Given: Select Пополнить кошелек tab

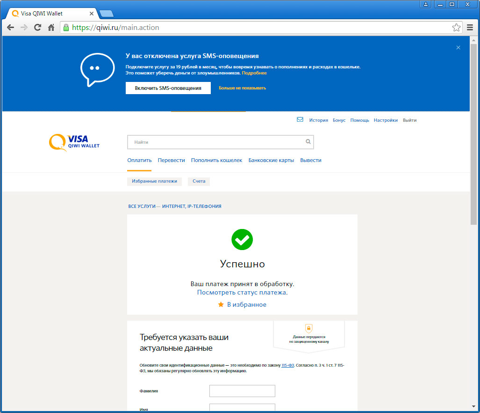Looking at the screenshot, I should tap(216, 160).
